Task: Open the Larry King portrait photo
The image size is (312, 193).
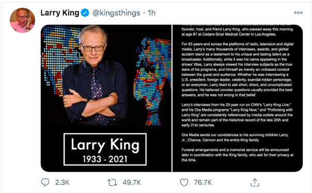Action: [106, 98]
